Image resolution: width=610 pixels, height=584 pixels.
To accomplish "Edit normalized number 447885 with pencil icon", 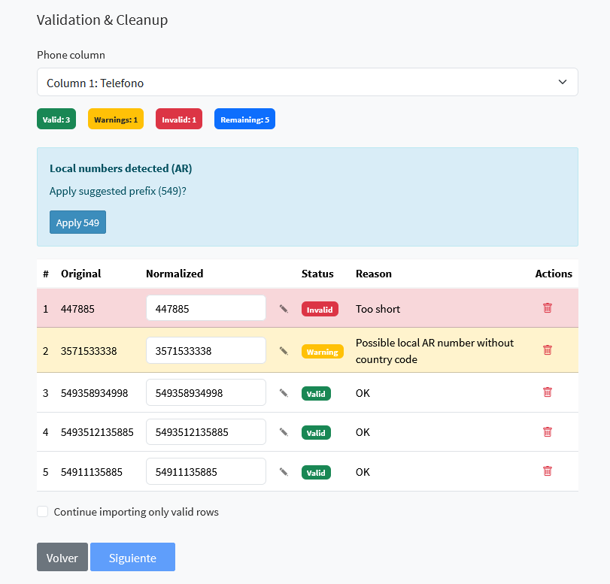I will [x=284, y=309].
